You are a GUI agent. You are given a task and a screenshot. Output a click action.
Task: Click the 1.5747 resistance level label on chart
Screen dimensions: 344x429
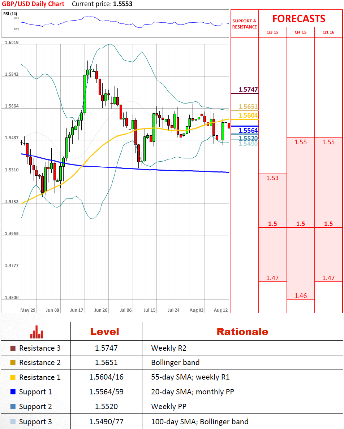[x=248, y=89]
